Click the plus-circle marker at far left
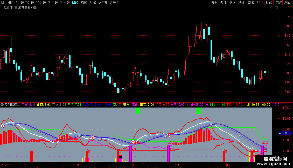This screenshot has width=293, height=168. coord(3,126)
